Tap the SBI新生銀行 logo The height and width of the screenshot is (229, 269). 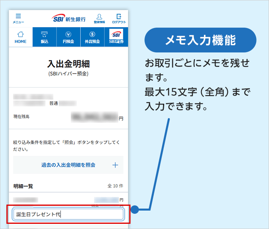(69, 18)
